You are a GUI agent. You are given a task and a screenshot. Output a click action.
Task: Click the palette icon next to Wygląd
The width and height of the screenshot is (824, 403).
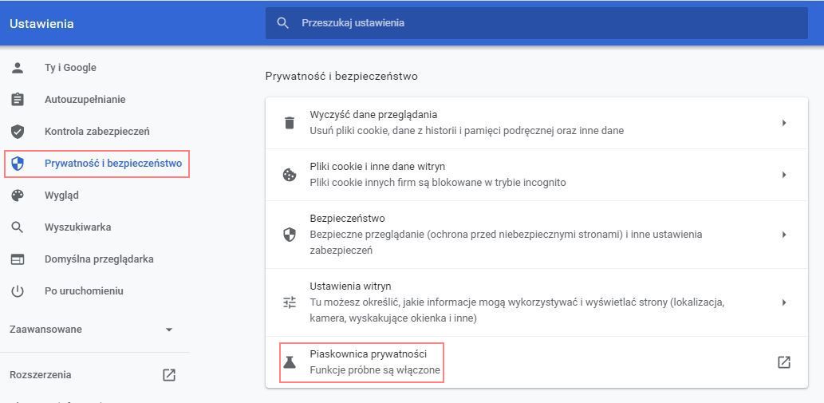tap(18, 196)
